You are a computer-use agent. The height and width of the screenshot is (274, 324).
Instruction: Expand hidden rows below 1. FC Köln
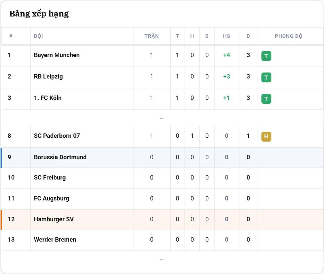pos(162,118)
